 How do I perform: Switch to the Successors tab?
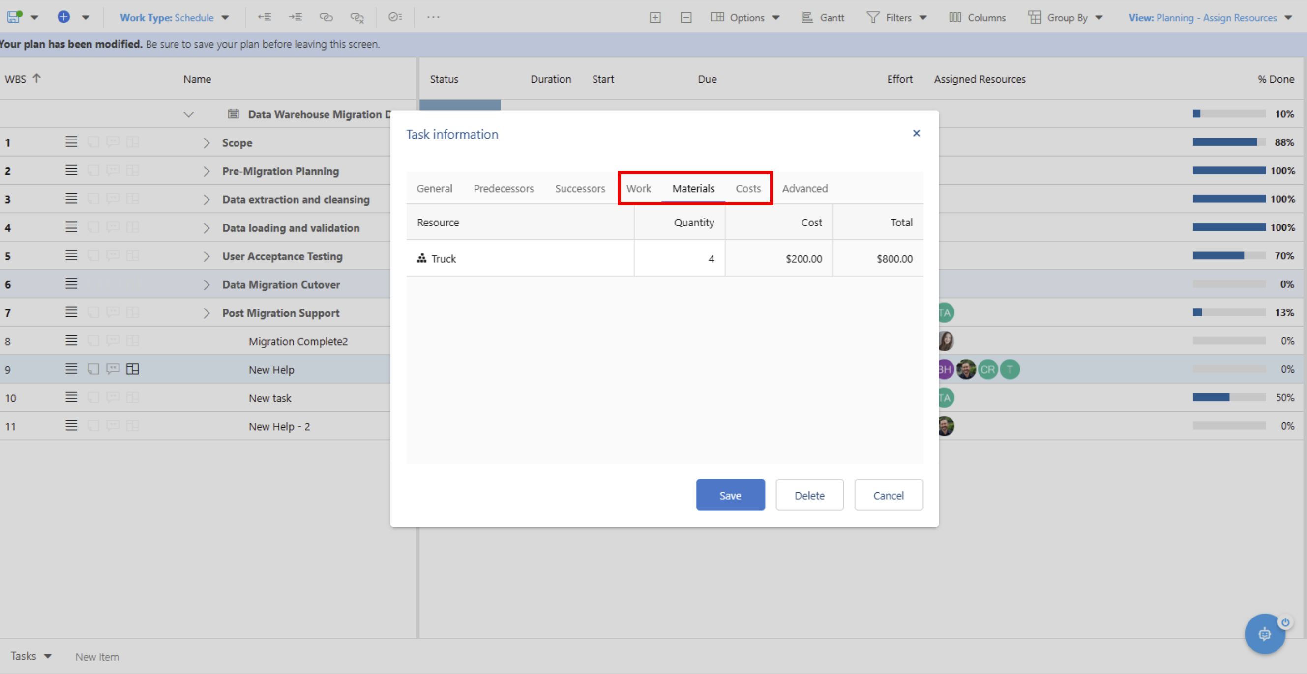coord(580,189)
